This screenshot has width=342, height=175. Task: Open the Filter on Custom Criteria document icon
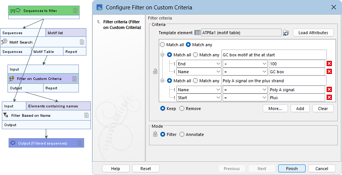tap(75, 79)
